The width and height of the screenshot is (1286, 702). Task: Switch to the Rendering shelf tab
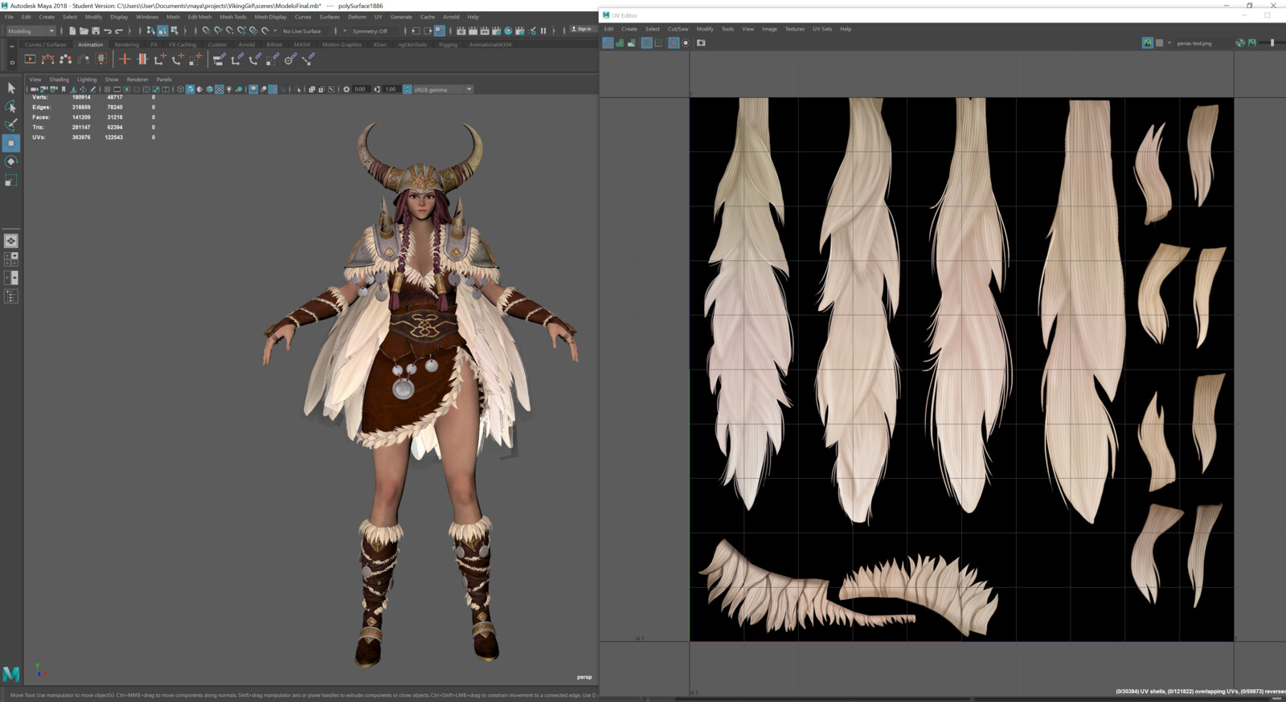click(x=126, y=45)
